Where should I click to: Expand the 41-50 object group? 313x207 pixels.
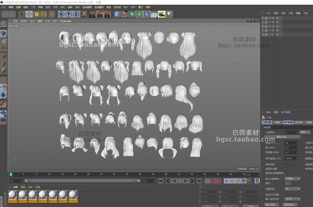click(263, 18)
